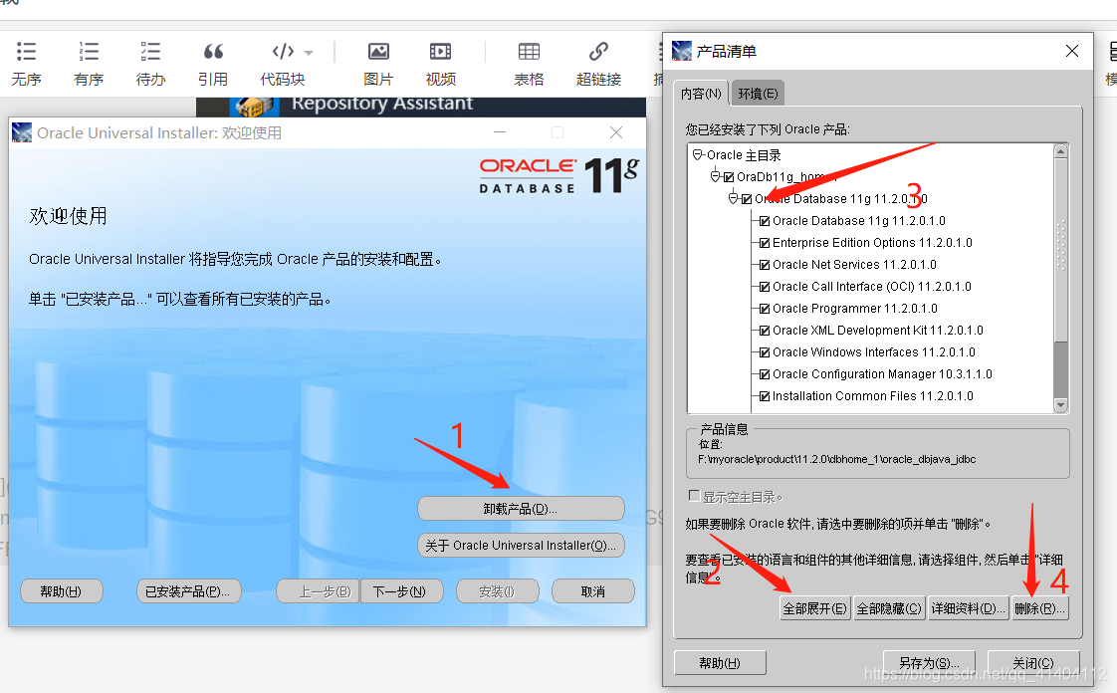Minimize the Oracle Universal Installer window
1117x693 pixels.
(x=500, y=132)
